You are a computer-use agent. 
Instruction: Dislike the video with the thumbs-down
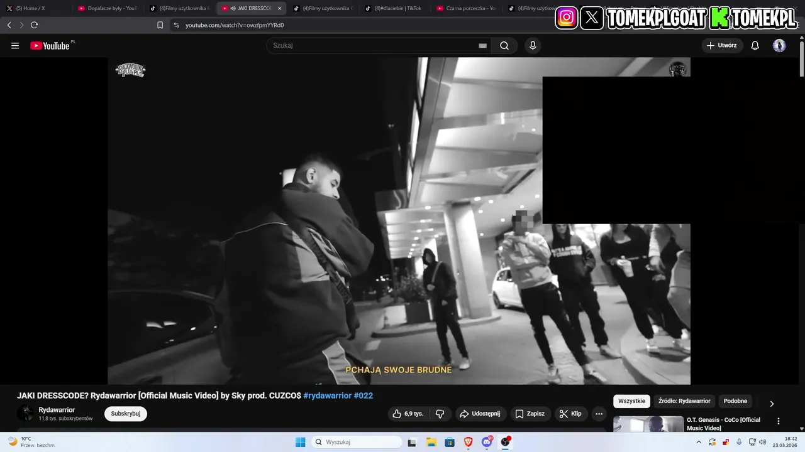coord(440,414)
